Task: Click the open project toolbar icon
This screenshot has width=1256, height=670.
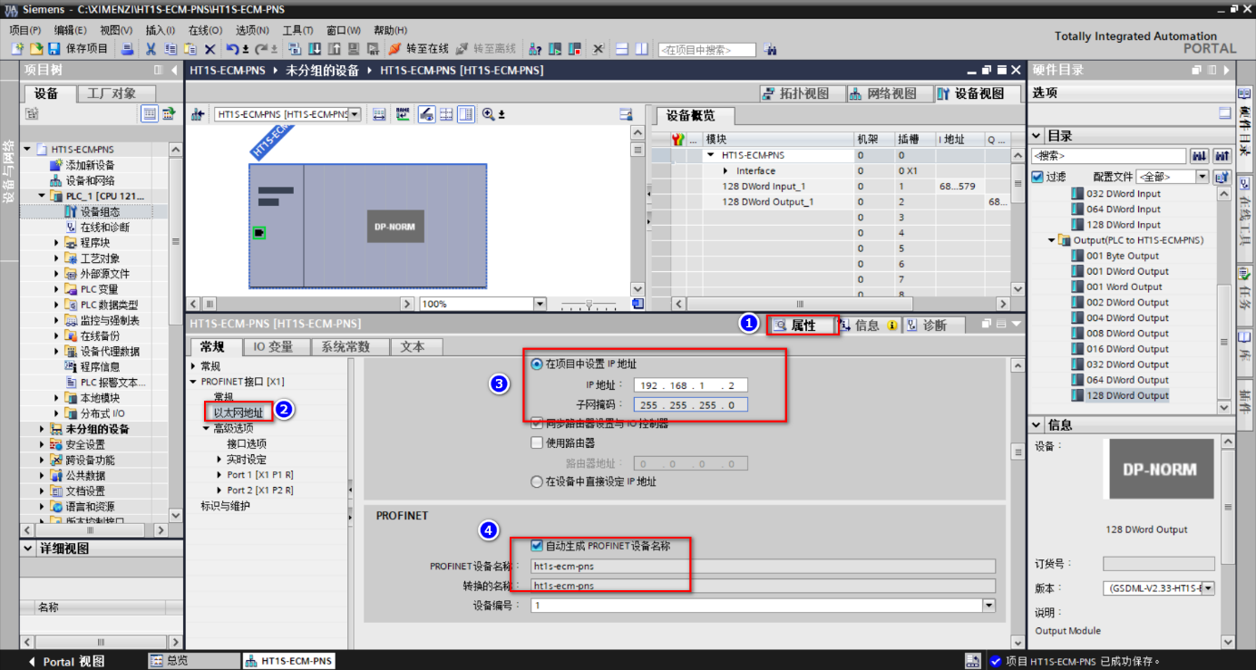Action: pyautogui.click(x=37, y=49)
